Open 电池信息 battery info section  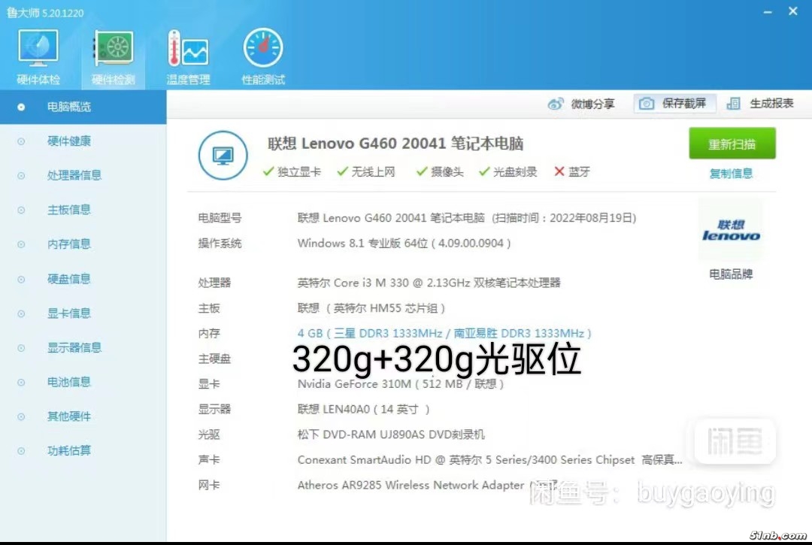[69, 382]
